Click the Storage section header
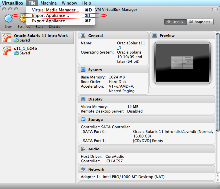 point(147,119)
